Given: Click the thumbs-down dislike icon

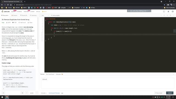Looking at the screenshot, I should [x=13, y=23].
